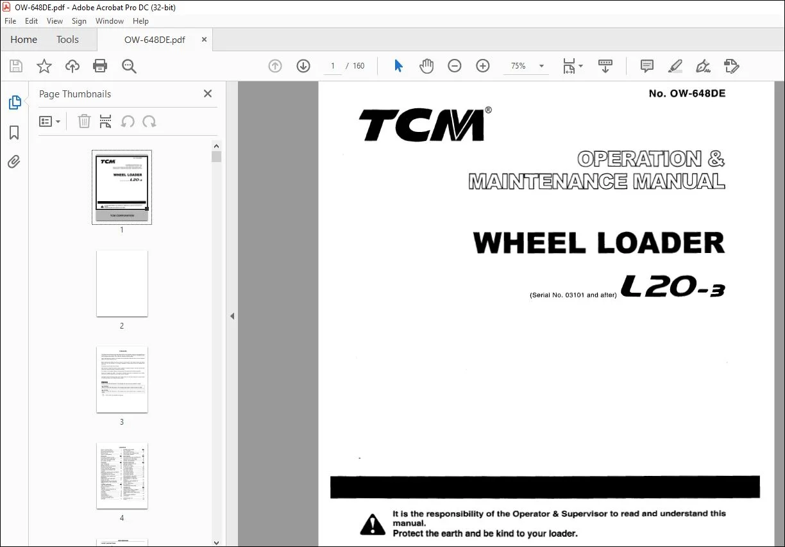Go to previous page arrow
This screenshot has width=785, height=547.
click(x=275, y=66)
